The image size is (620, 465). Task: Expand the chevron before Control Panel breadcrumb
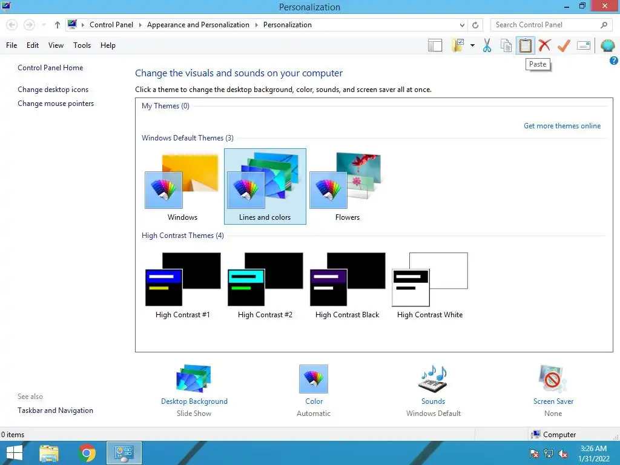[x=82, y=25]
